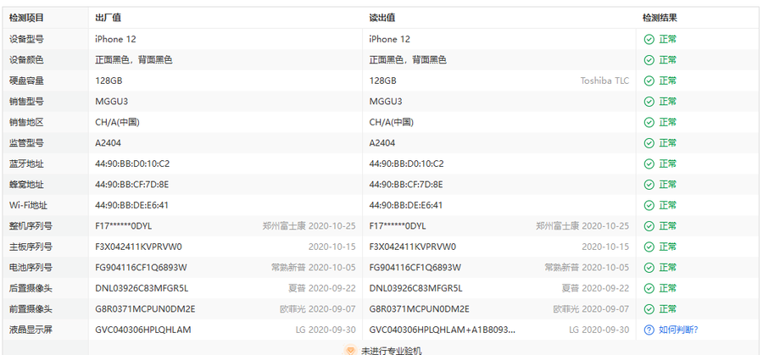Click the green check icon for 整机序列号
This screenshot has height=355, width=763.
coord(649,226)
